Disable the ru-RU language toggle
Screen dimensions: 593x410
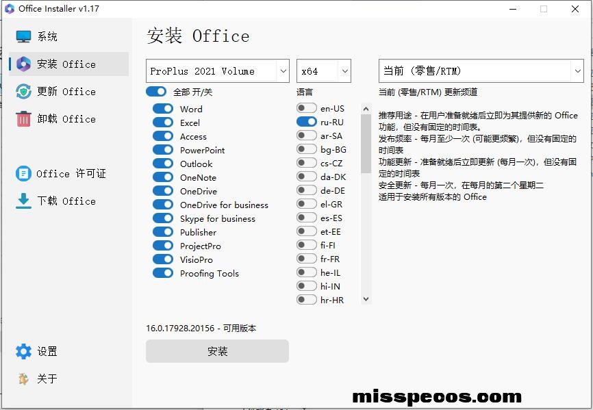pyautogui.click(x=307, y=121)
